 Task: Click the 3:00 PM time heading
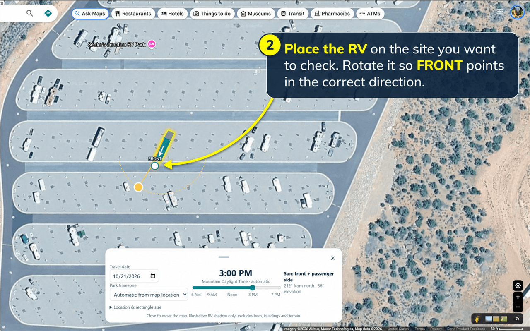coord(236,273)
